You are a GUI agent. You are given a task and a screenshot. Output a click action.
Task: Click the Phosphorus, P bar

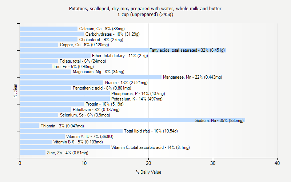point(65,94)
